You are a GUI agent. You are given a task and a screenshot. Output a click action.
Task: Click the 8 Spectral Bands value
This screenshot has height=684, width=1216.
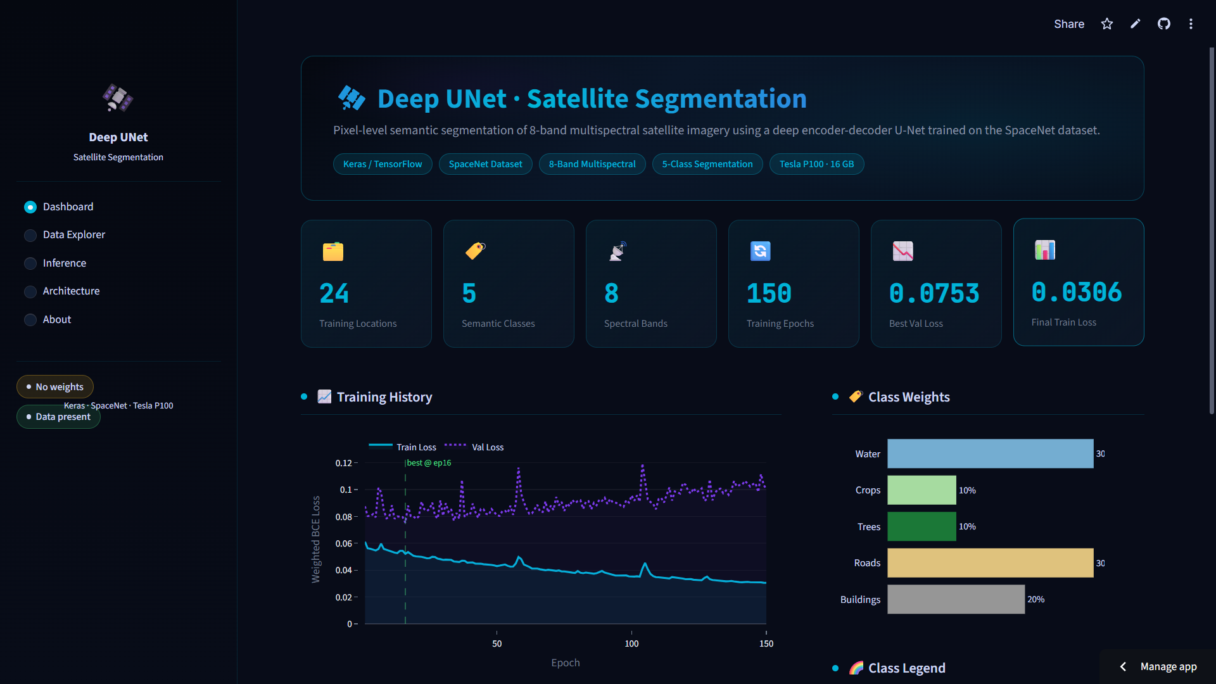click(x=612, y=293)
